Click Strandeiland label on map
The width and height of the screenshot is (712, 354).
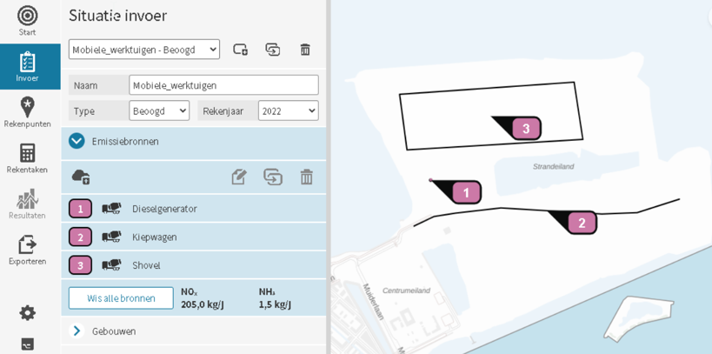[554, 166]
